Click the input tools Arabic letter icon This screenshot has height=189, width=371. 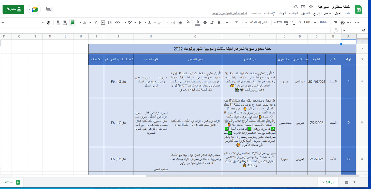click(x=48, y=23)
